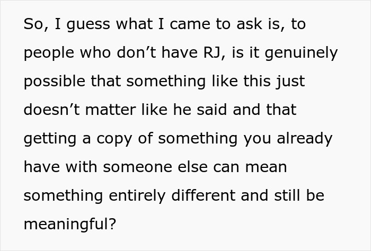Viewport: 371px width, 251px height.
Task: Click on the word "copy"
Action: [x=114, y=140]
